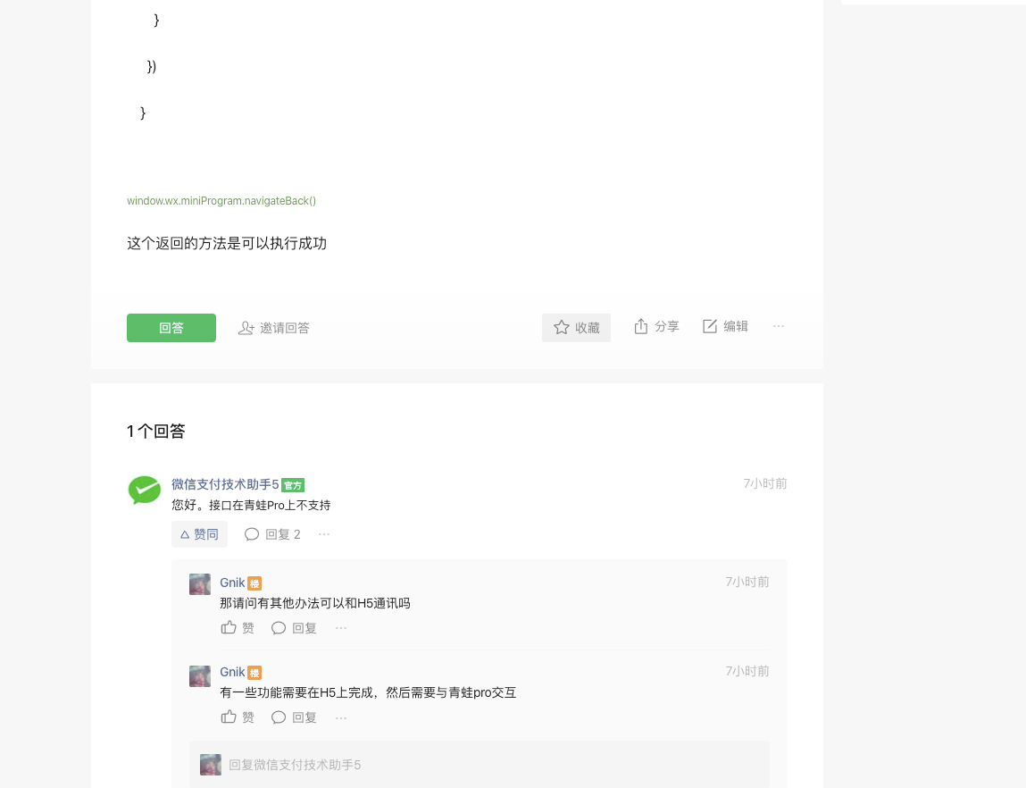Share the question via 分享 icon
The height and width of the screenshot is (788, 1026).
(656, 327)
